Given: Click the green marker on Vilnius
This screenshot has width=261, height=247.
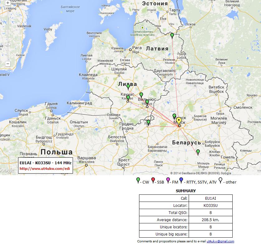Looking at the screenshot, I should pos(147,102).
